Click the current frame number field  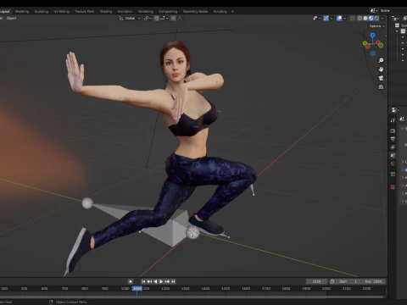316,281
